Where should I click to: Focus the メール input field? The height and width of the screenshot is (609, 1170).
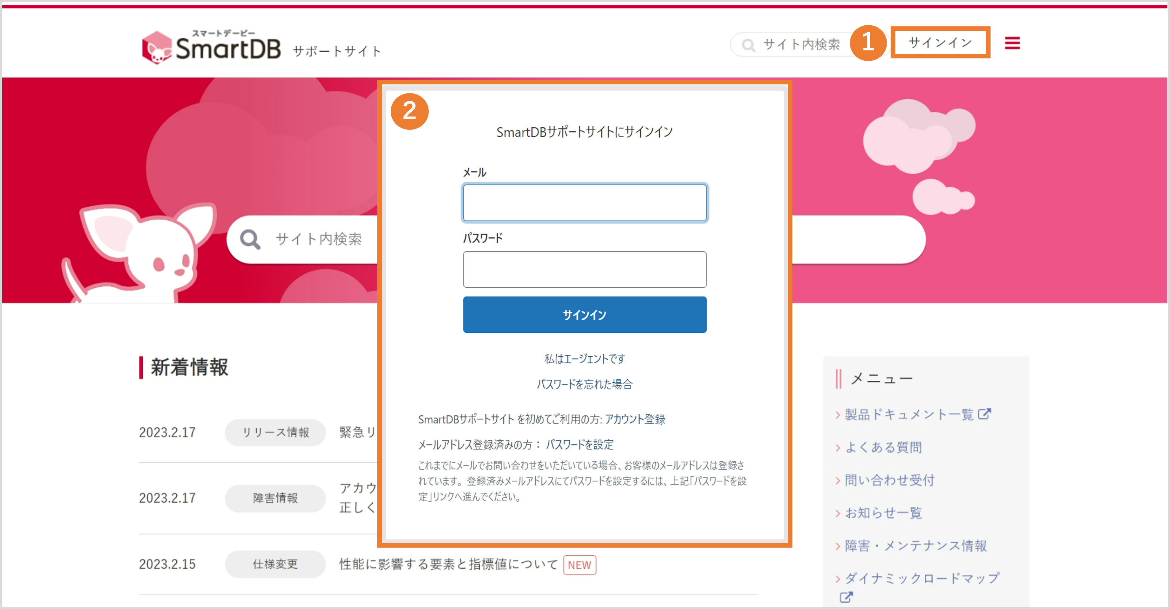[x=584, y=203]
